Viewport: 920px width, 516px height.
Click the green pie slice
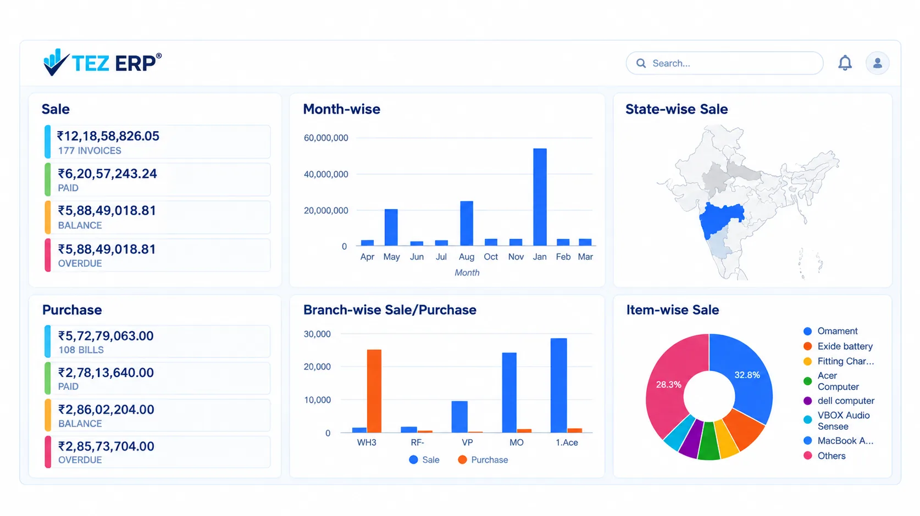pos(708,441)
